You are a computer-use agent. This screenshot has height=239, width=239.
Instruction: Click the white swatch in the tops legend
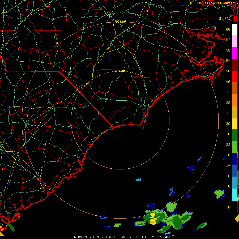(234, 29)
